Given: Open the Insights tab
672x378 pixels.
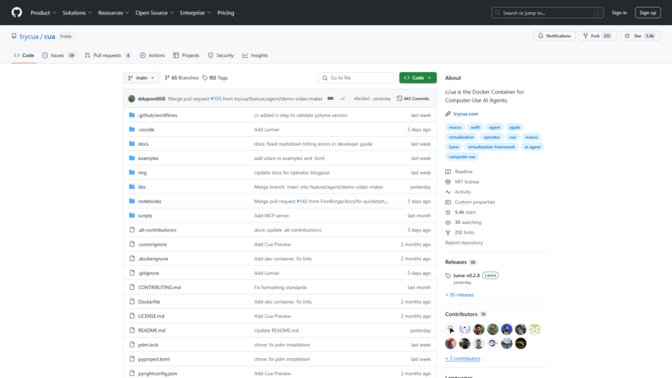Looking at the screenshot, I should (255, 55).
